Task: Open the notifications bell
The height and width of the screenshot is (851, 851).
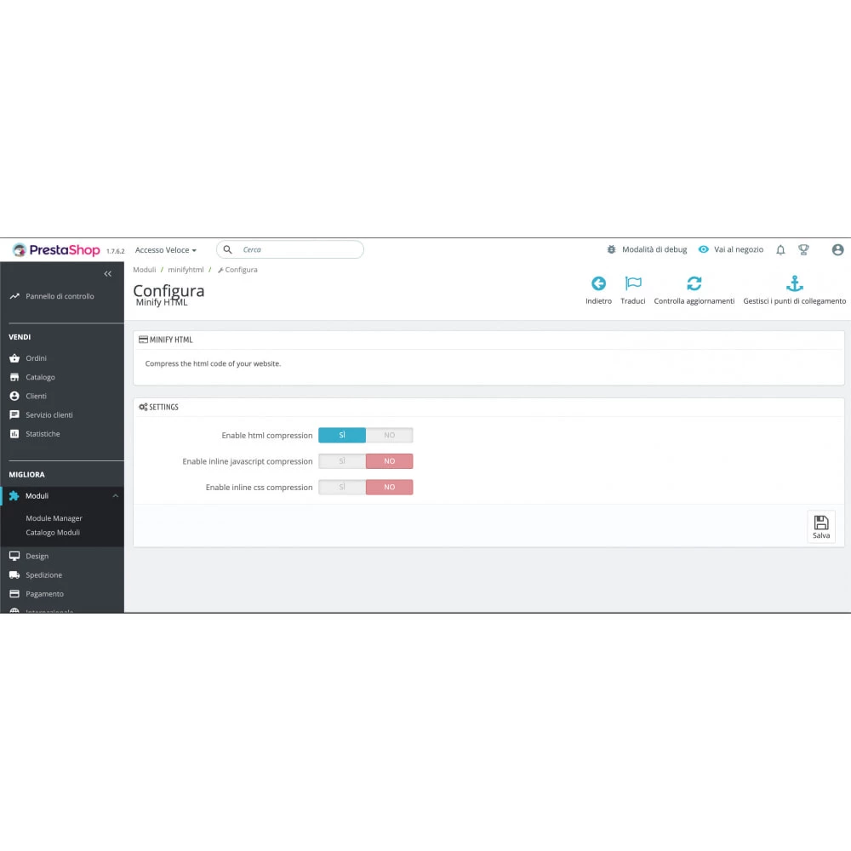Action: (780, 249)
